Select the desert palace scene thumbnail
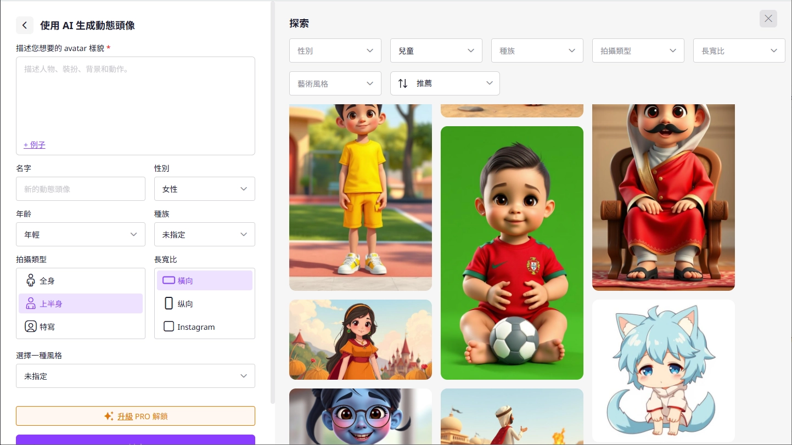The height and width of the screenshot is (445, 792). tap(512, 417)
